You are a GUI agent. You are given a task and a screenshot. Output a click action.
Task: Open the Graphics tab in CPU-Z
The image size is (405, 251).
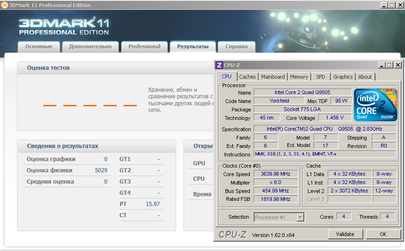(343, 77)
